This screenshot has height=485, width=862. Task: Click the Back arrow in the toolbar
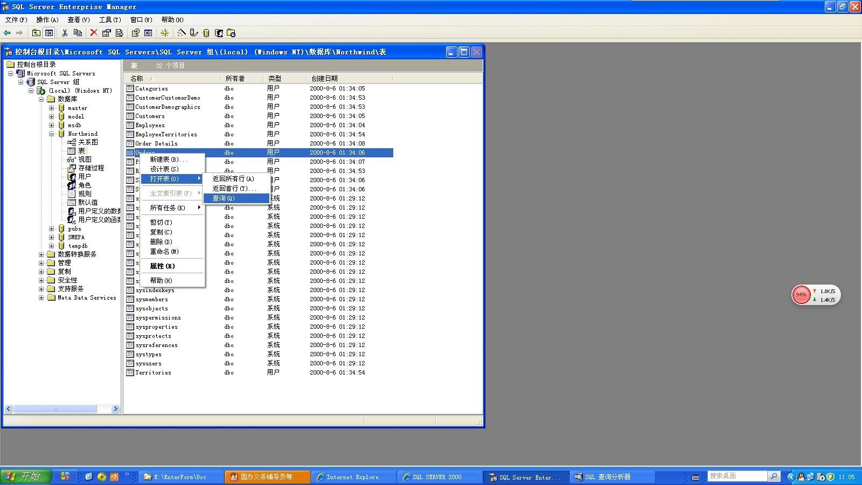pyautogui.click(x=7, y=33)
